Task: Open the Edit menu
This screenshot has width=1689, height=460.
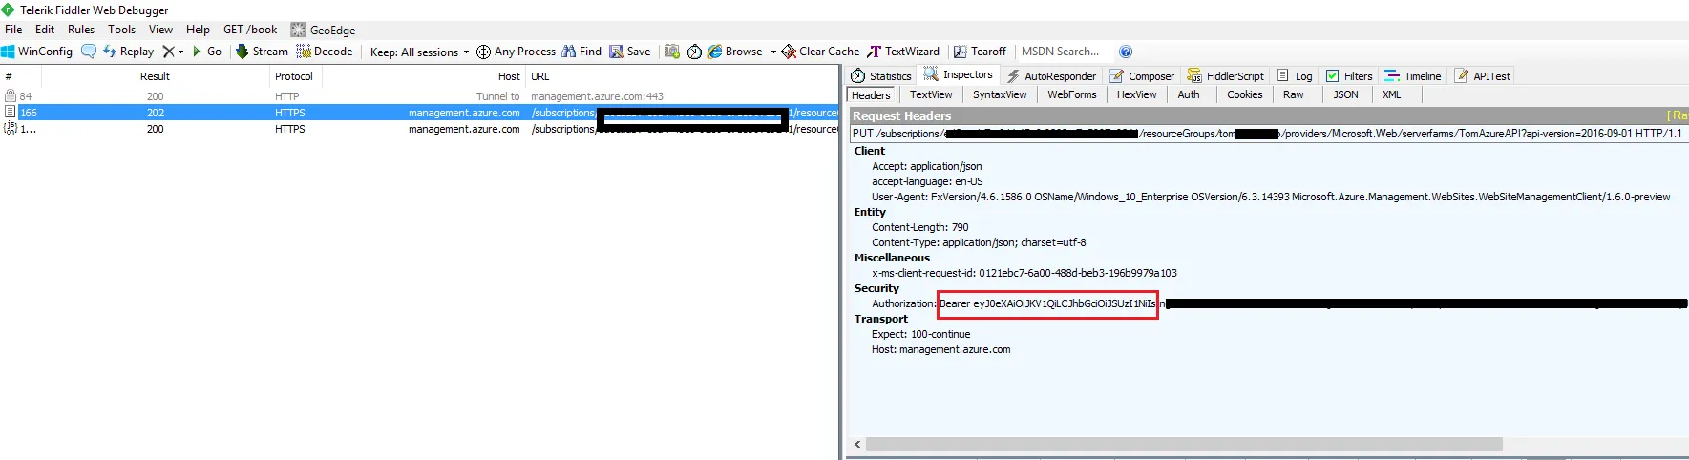Action: [45, 30]
